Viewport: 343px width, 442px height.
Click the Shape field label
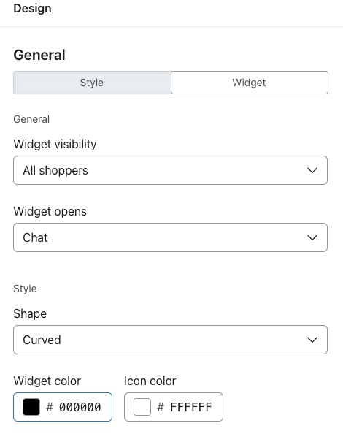(30, 313)
